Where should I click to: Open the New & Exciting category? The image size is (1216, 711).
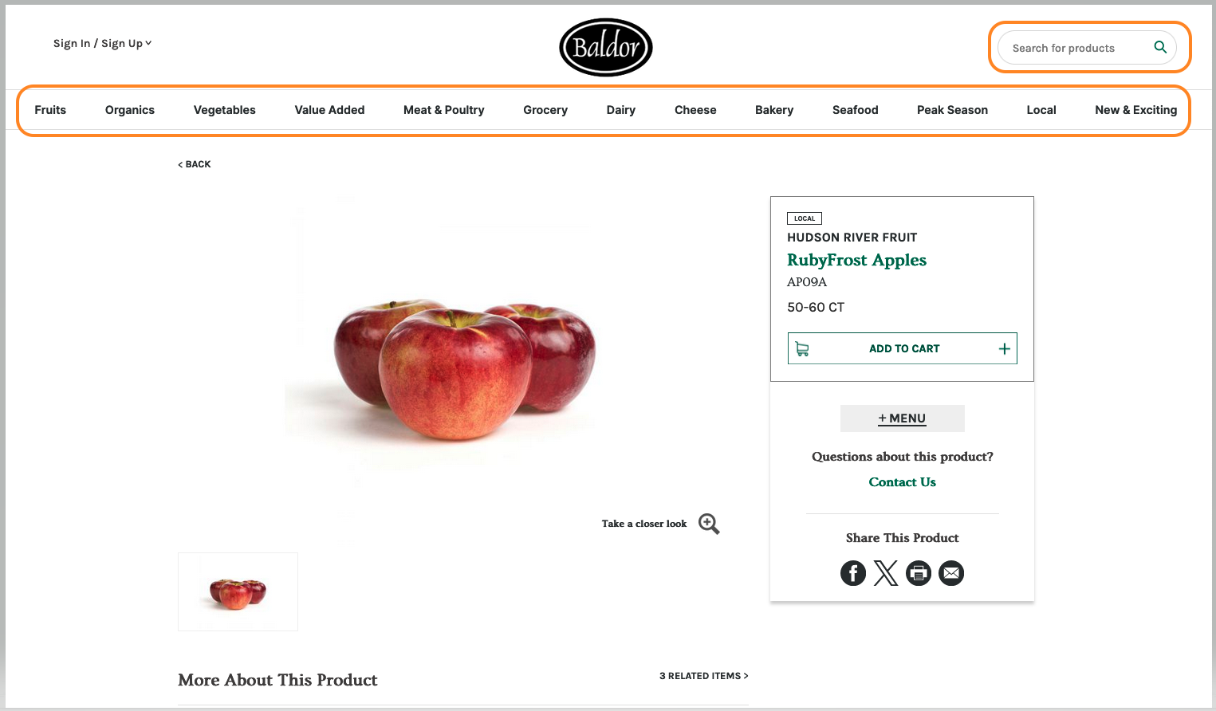tap(1135, 110)
